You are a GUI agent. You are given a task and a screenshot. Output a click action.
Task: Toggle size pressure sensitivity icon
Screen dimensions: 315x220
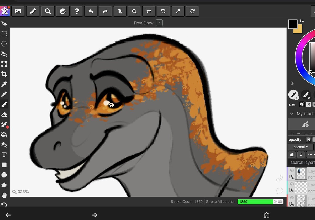(x=302, y=104)
